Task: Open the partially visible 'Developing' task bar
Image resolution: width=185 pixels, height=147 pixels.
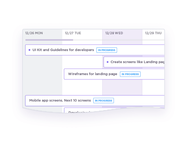Action: (x=80, y=111)
